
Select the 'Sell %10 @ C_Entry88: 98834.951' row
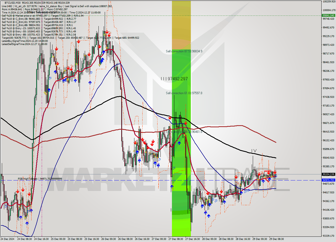click(37, 25)
